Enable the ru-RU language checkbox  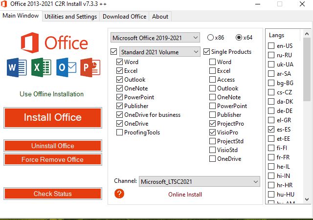(x=271, y=55)
